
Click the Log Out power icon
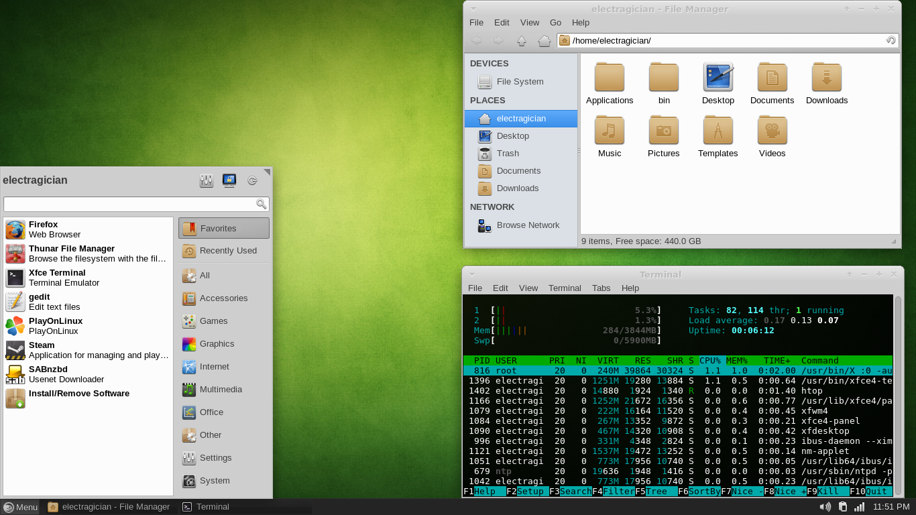coord(253,180)
